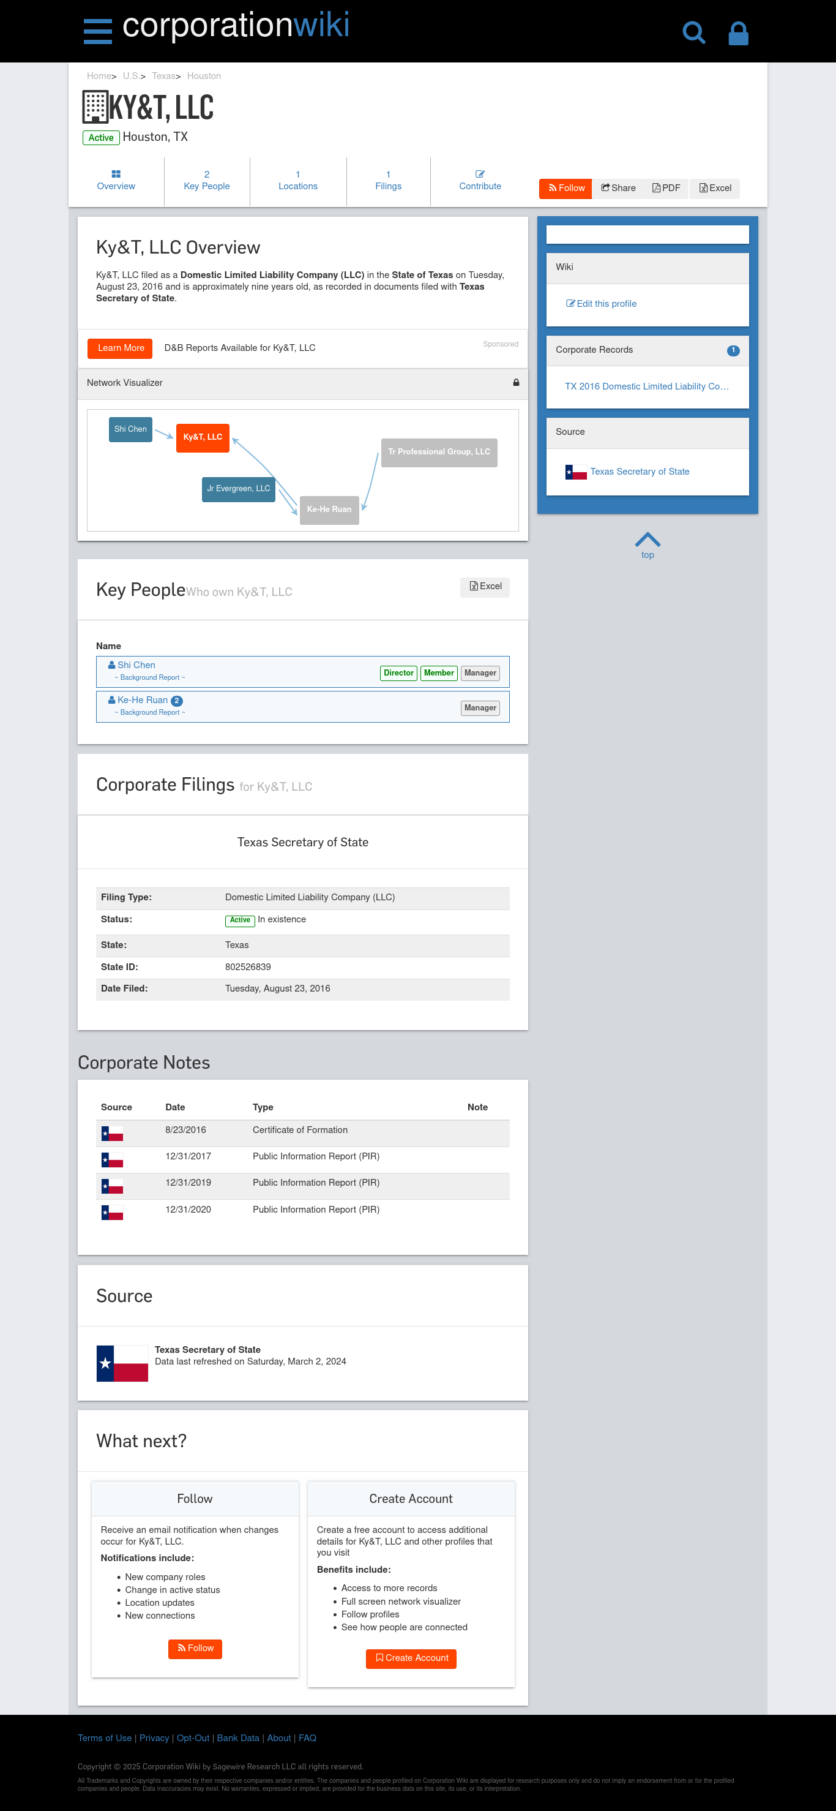This screenshot has height=1811, width=836.
Task: Open the Home breadcrumb link
Action: 99,76
